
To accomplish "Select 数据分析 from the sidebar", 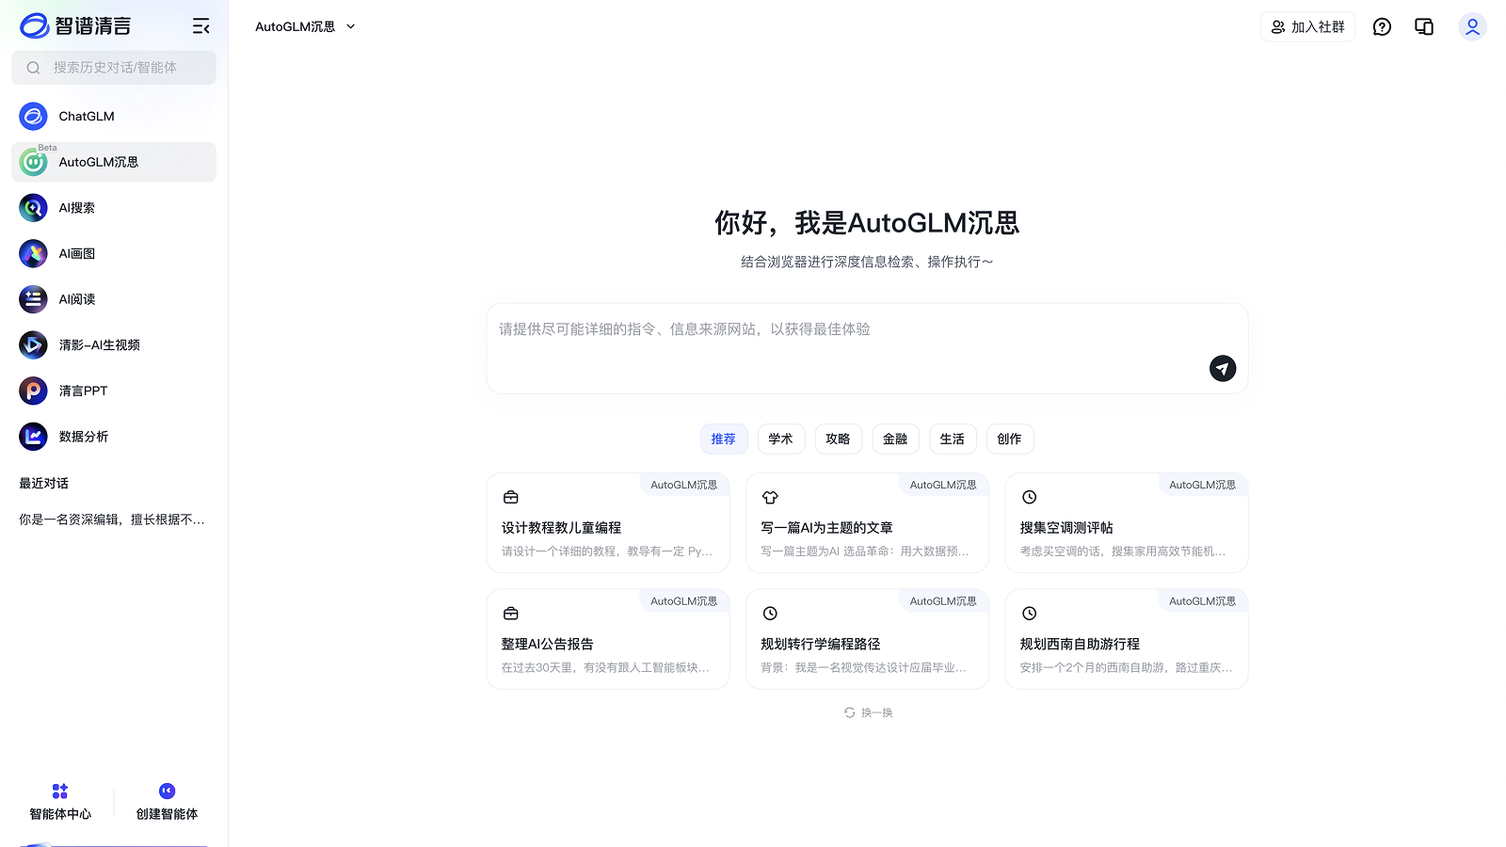I will point(85,437).
